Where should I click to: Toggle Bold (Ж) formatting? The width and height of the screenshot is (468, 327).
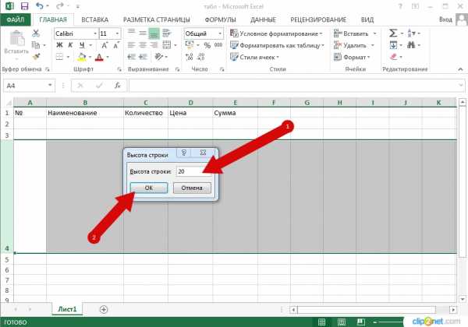(x=59, y=45)
